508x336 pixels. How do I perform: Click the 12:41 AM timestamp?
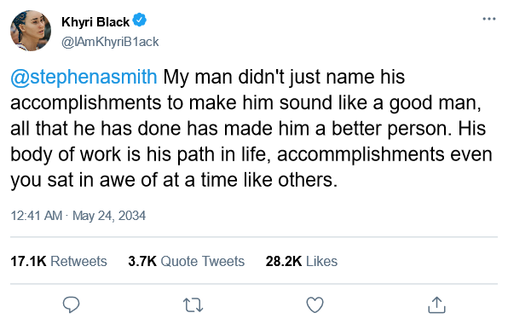coord(37,216)
